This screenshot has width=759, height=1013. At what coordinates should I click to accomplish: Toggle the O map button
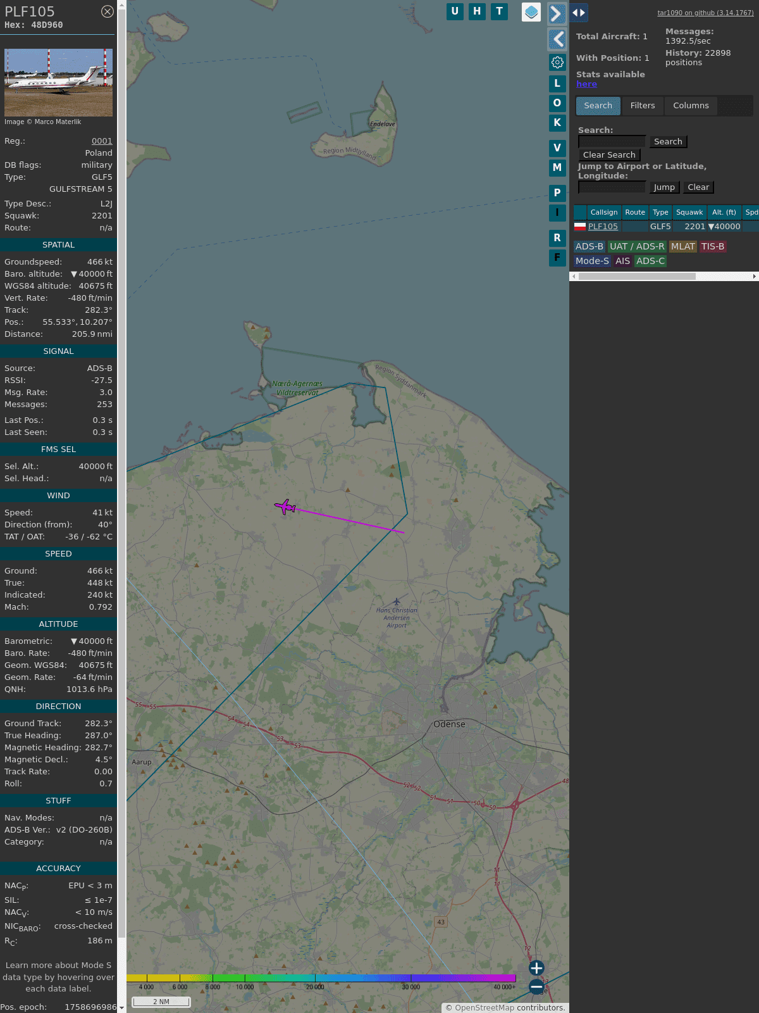[x=557, y=103]
